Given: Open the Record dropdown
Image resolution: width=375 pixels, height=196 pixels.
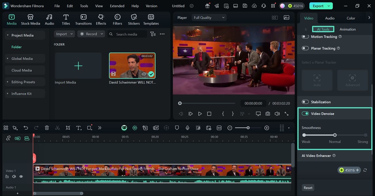Looking at the screenshot, I should (x=91, y=34).
